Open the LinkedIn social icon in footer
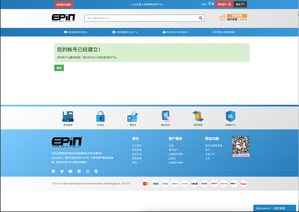Image resolution: width=299 pixels, height=212 pixels. pos(79,171)
